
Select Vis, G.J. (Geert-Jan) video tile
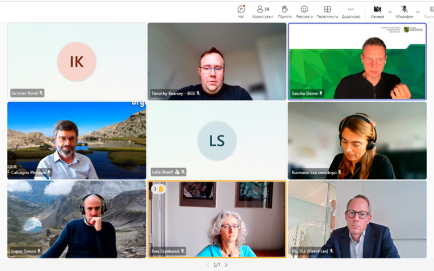pos(357,220)
